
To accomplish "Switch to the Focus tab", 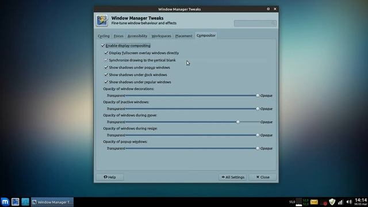I will click(x=118, y=36).
